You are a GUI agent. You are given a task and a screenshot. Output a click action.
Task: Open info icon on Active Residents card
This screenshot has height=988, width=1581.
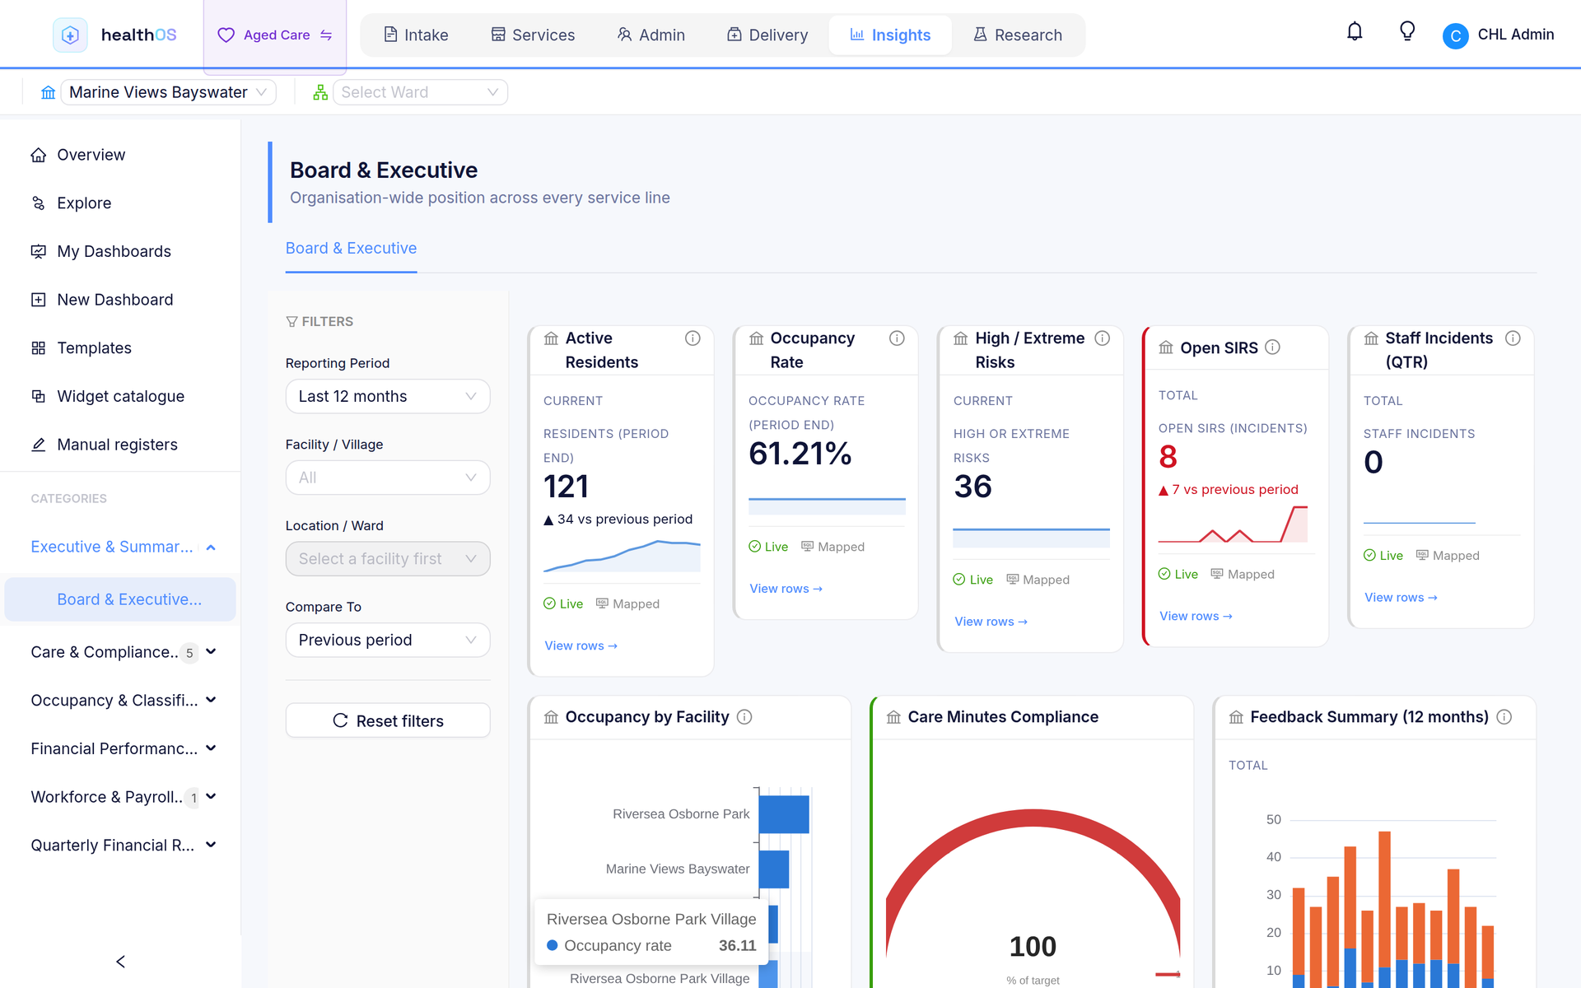point(693,338)
